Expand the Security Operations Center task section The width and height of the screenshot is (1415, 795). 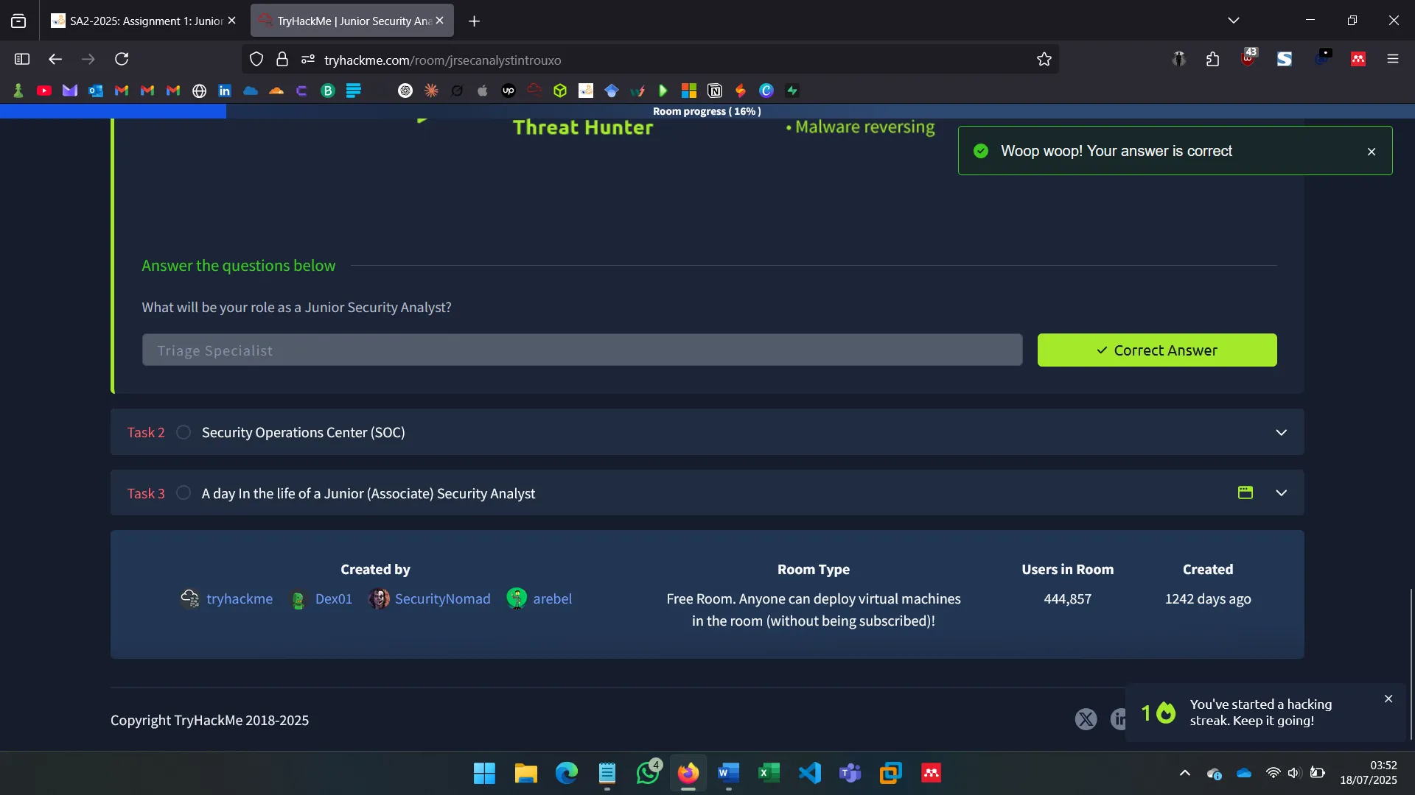click(1282, 432)
